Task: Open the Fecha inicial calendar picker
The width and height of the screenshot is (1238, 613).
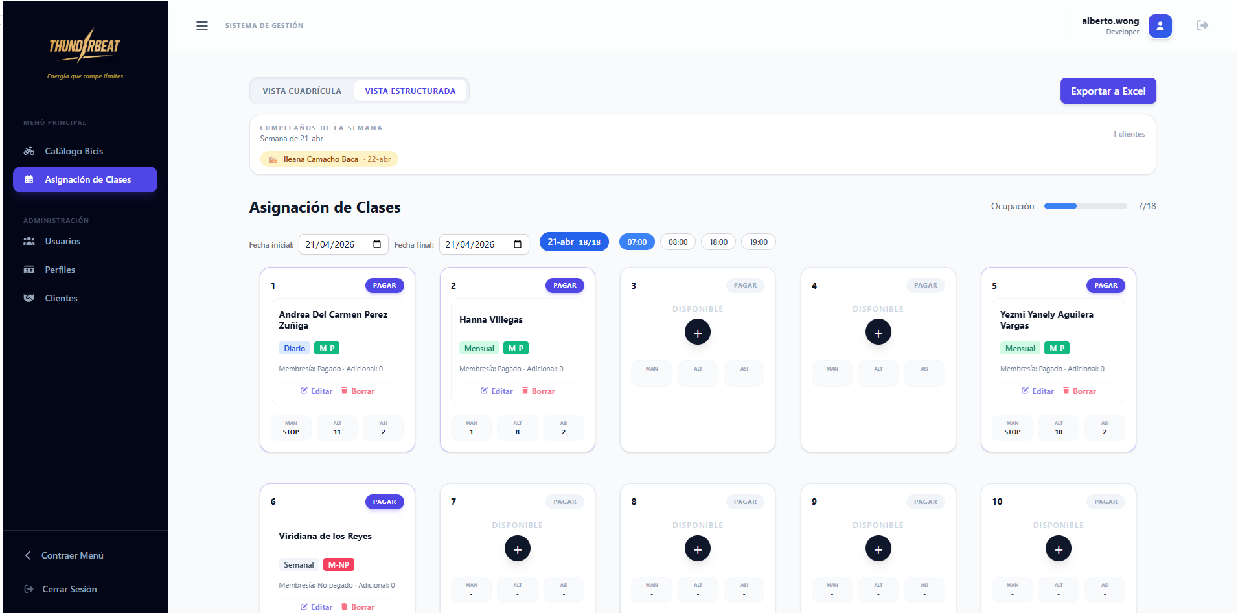Action: pos(377,244)
